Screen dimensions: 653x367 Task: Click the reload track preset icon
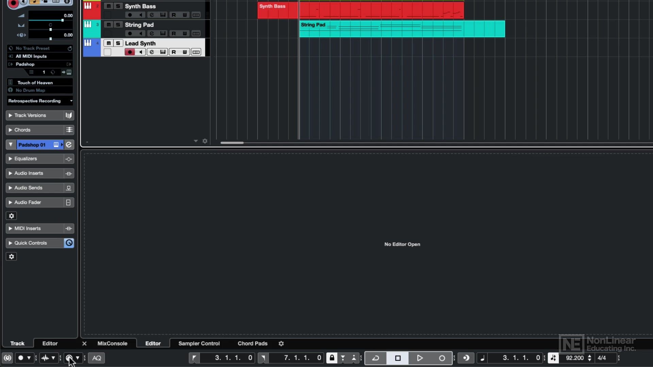(x=70, y=48)
